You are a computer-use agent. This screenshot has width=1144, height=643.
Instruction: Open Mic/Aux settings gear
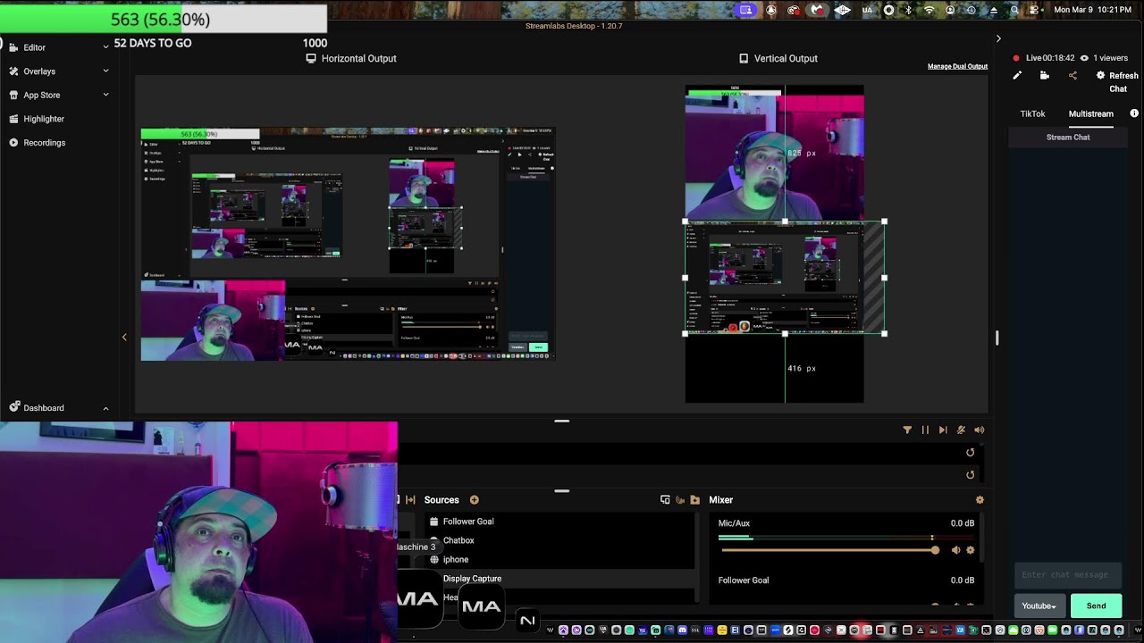[971, 550]
